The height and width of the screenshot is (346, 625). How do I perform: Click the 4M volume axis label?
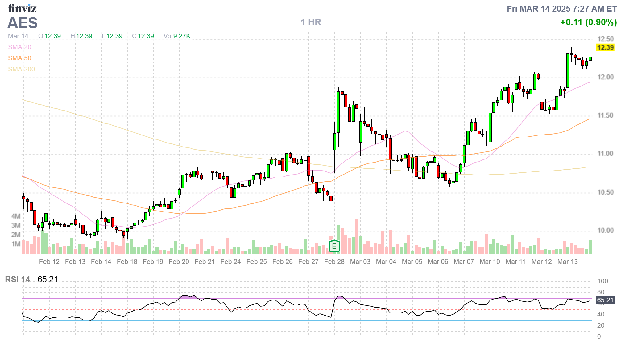(x=16, y=216)
